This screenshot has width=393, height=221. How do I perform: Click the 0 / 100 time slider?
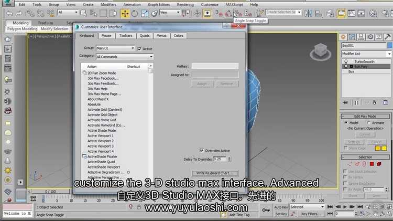tap(50, 192)
